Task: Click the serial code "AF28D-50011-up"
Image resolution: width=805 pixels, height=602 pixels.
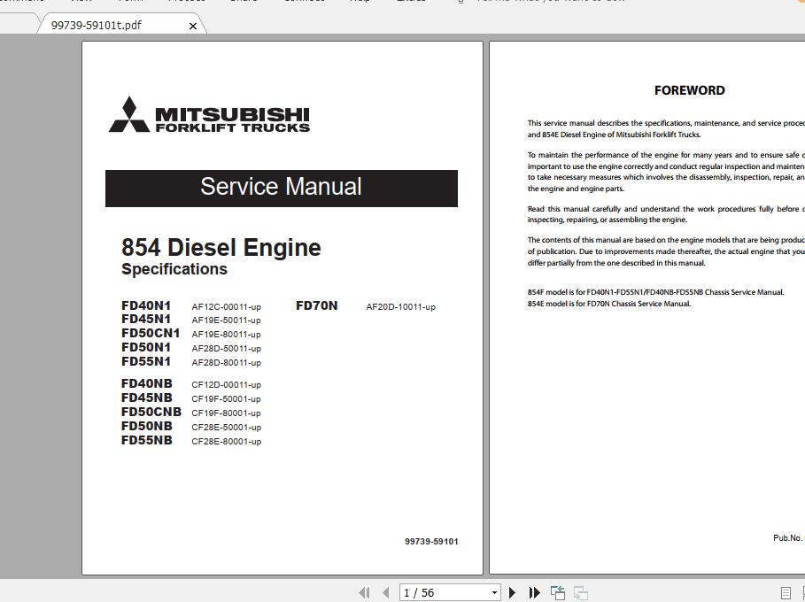Action: tap(227, 349)
